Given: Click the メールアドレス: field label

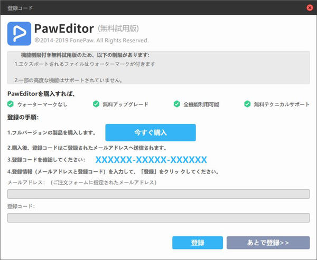Looking at the screenshot, I should point(26,182).
